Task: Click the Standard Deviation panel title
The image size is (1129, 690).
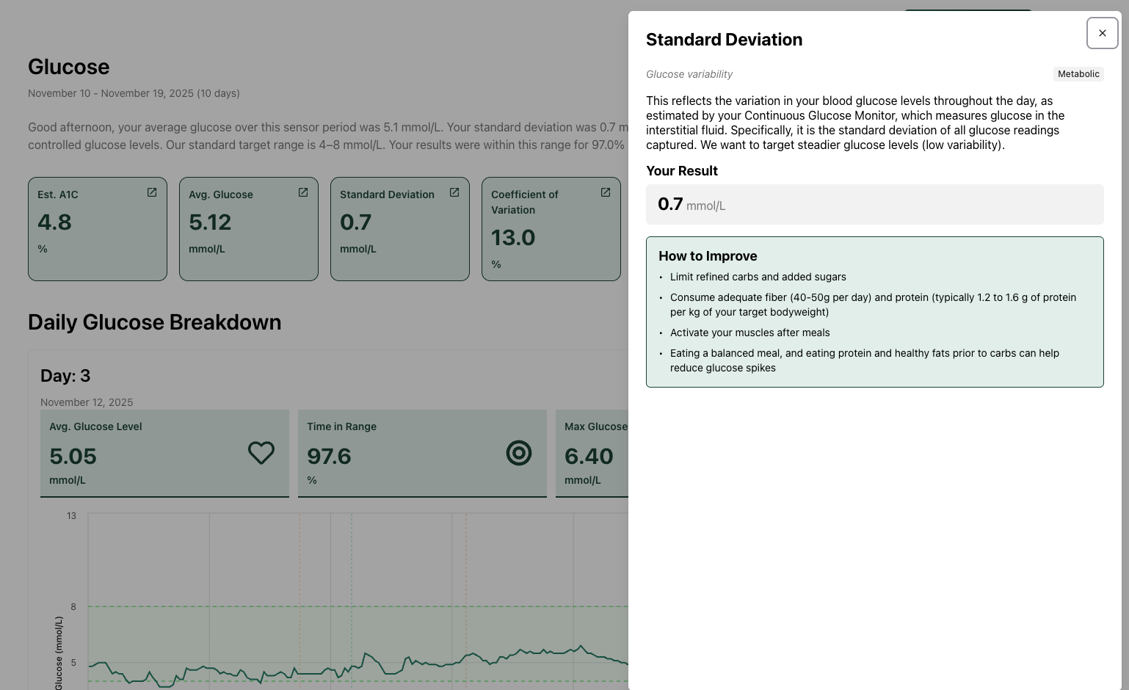Action: (724, 40)
